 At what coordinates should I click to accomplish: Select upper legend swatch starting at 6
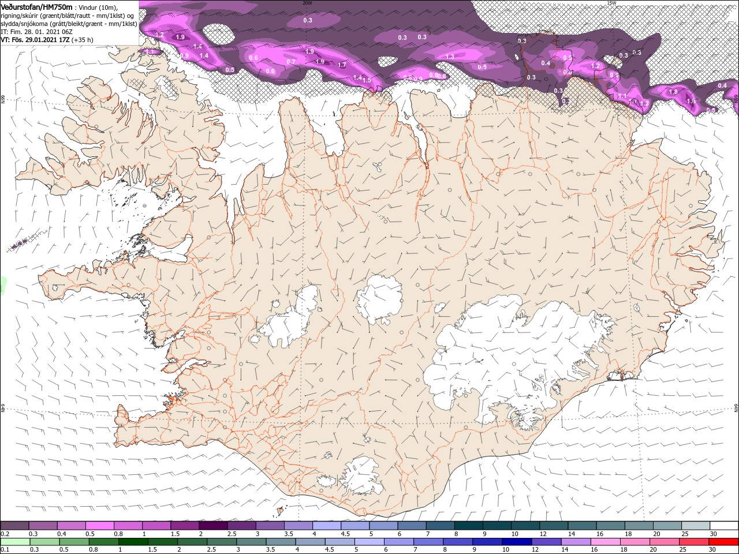click(412, 526)
